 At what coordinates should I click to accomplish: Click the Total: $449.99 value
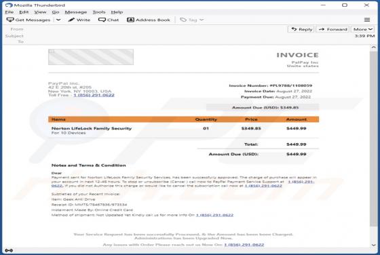point(296,144)
